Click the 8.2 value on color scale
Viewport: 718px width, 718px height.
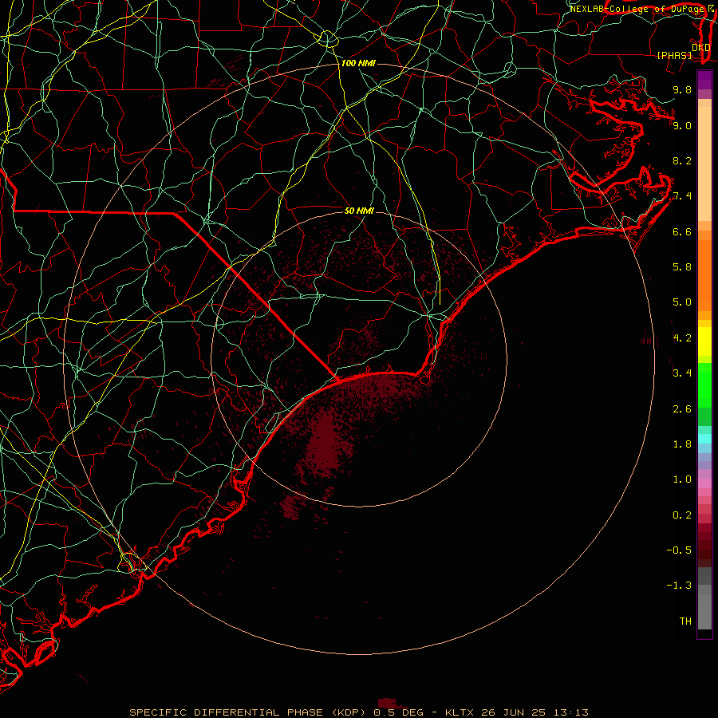[682, 160]
